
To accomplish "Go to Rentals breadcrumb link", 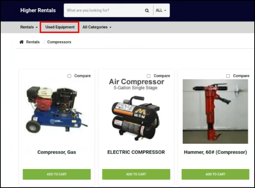I will pyautogui.click(x=33, y=42).
